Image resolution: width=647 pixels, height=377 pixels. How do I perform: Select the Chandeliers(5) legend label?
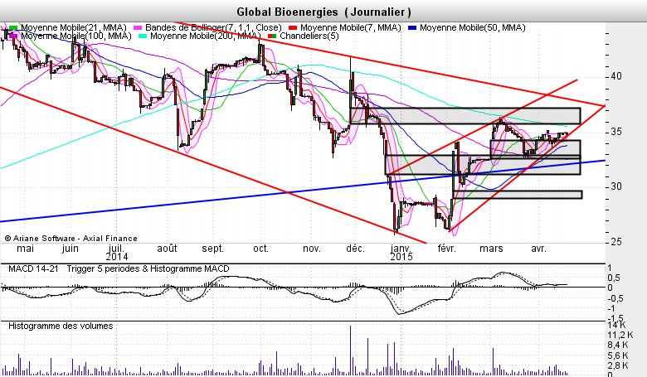(x=309, y=36)
